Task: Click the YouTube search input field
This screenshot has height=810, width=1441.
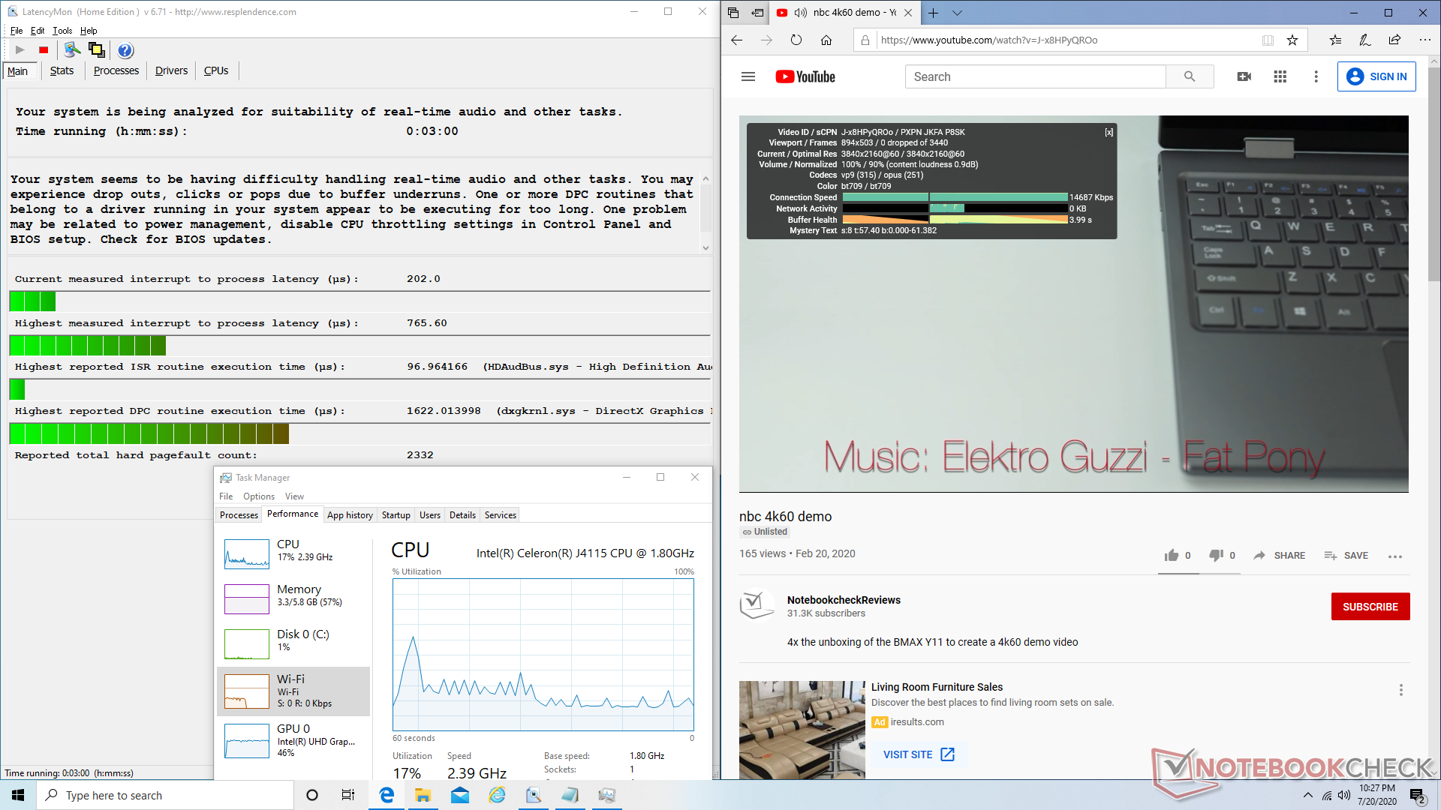Action: pos(1036,76)
